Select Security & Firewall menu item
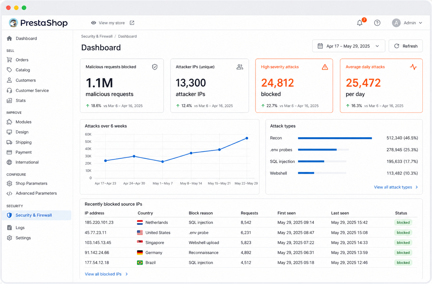The height and width of the screenshot is (284, 432). [x=37, y=215]
